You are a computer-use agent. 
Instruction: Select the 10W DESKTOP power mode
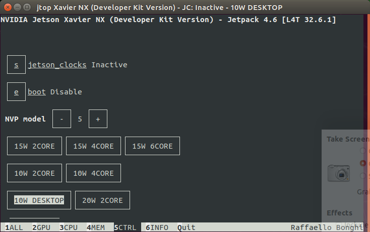pos(39,200)
